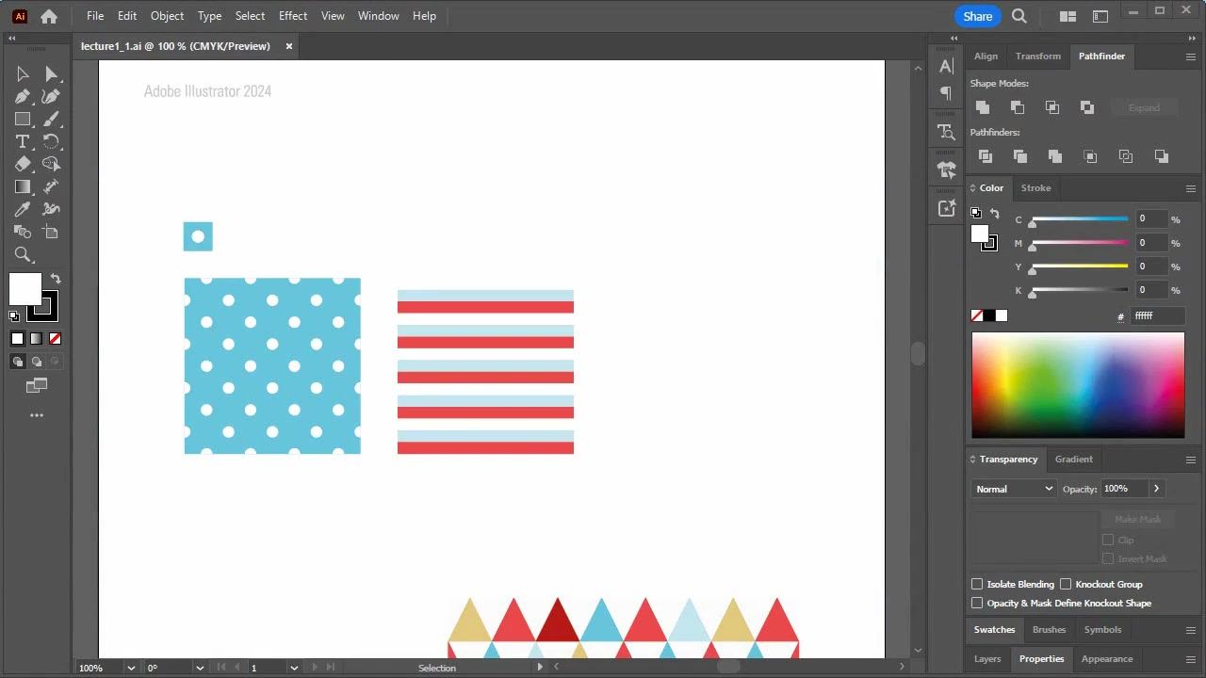Viewport: 1206px width, 678px height.
Task: Swap fill and stroke colors
Action: 56,279
